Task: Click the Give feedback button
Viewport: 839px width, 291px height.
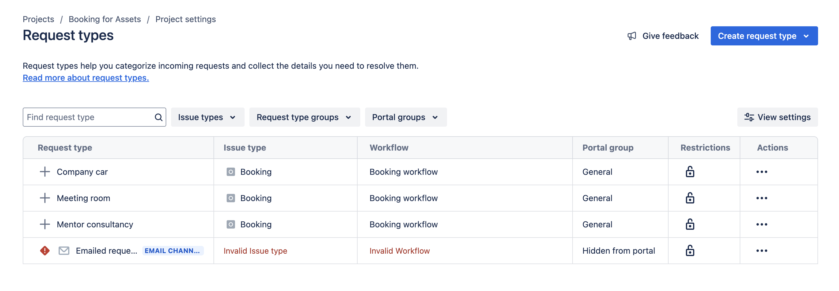Action: click(x=663, y=36)
